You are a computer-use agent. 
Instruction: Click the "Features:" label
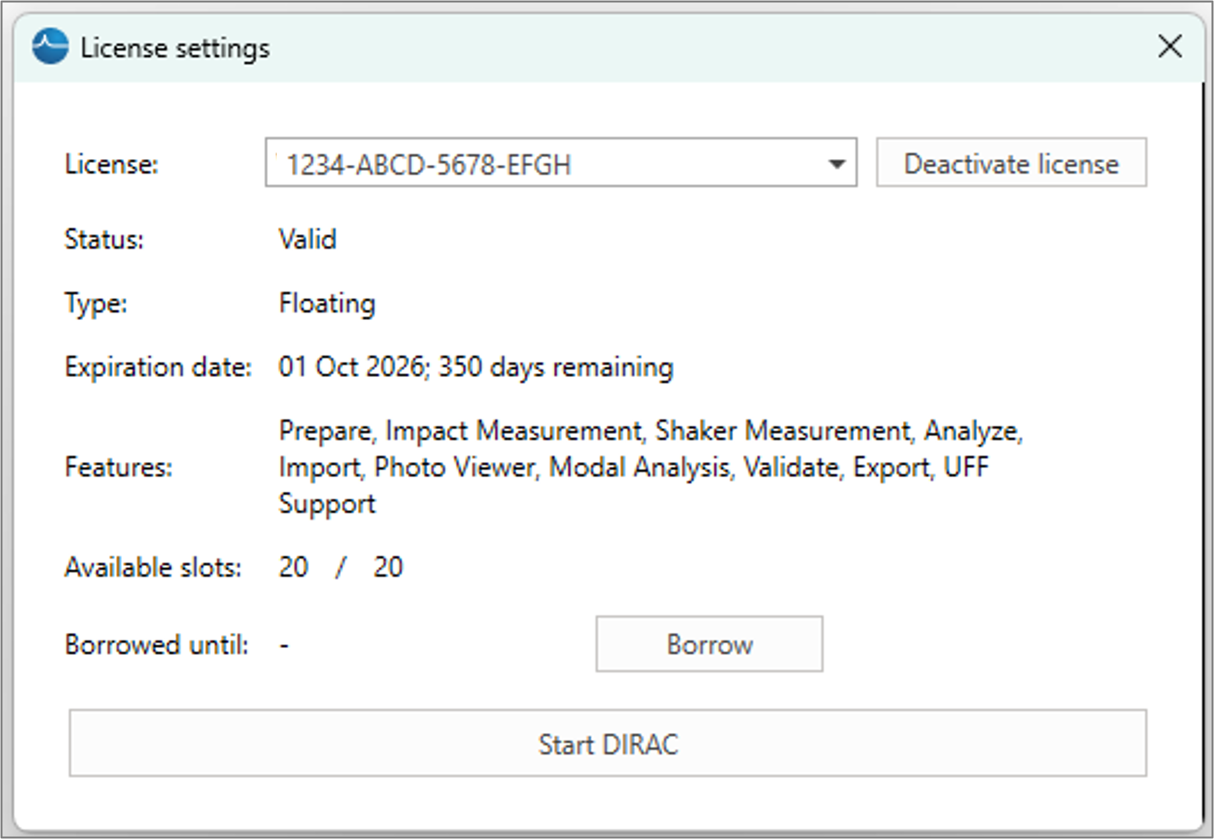pos(119,468)
